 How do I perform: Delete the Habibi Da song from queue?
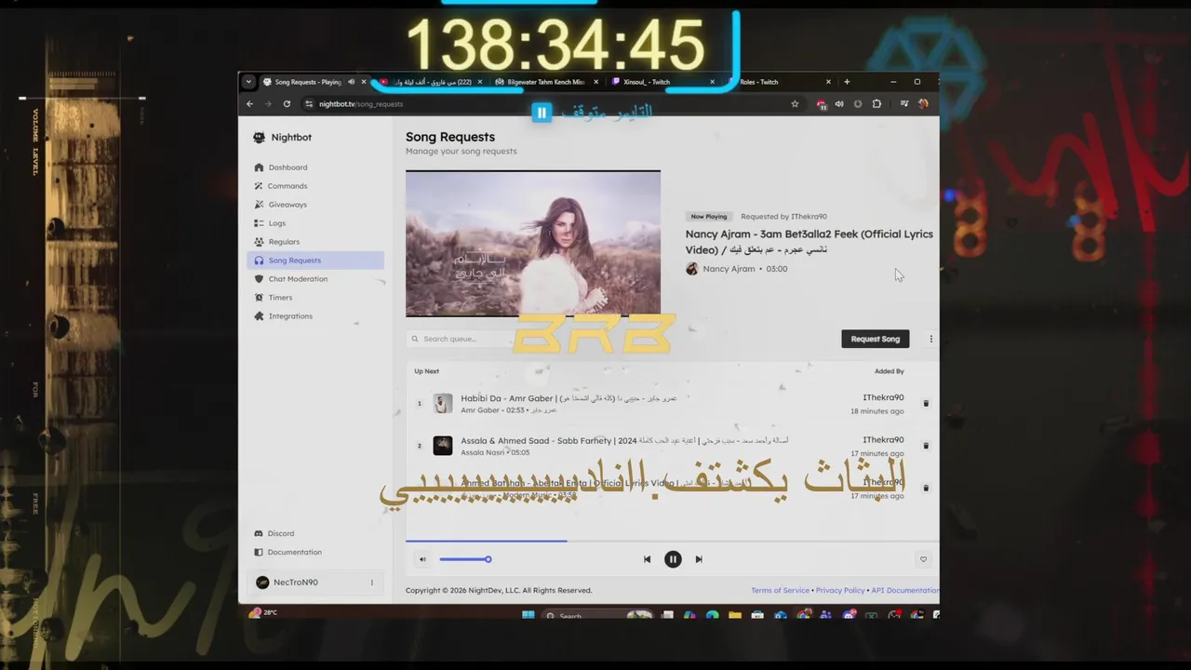tap(925, 404)
